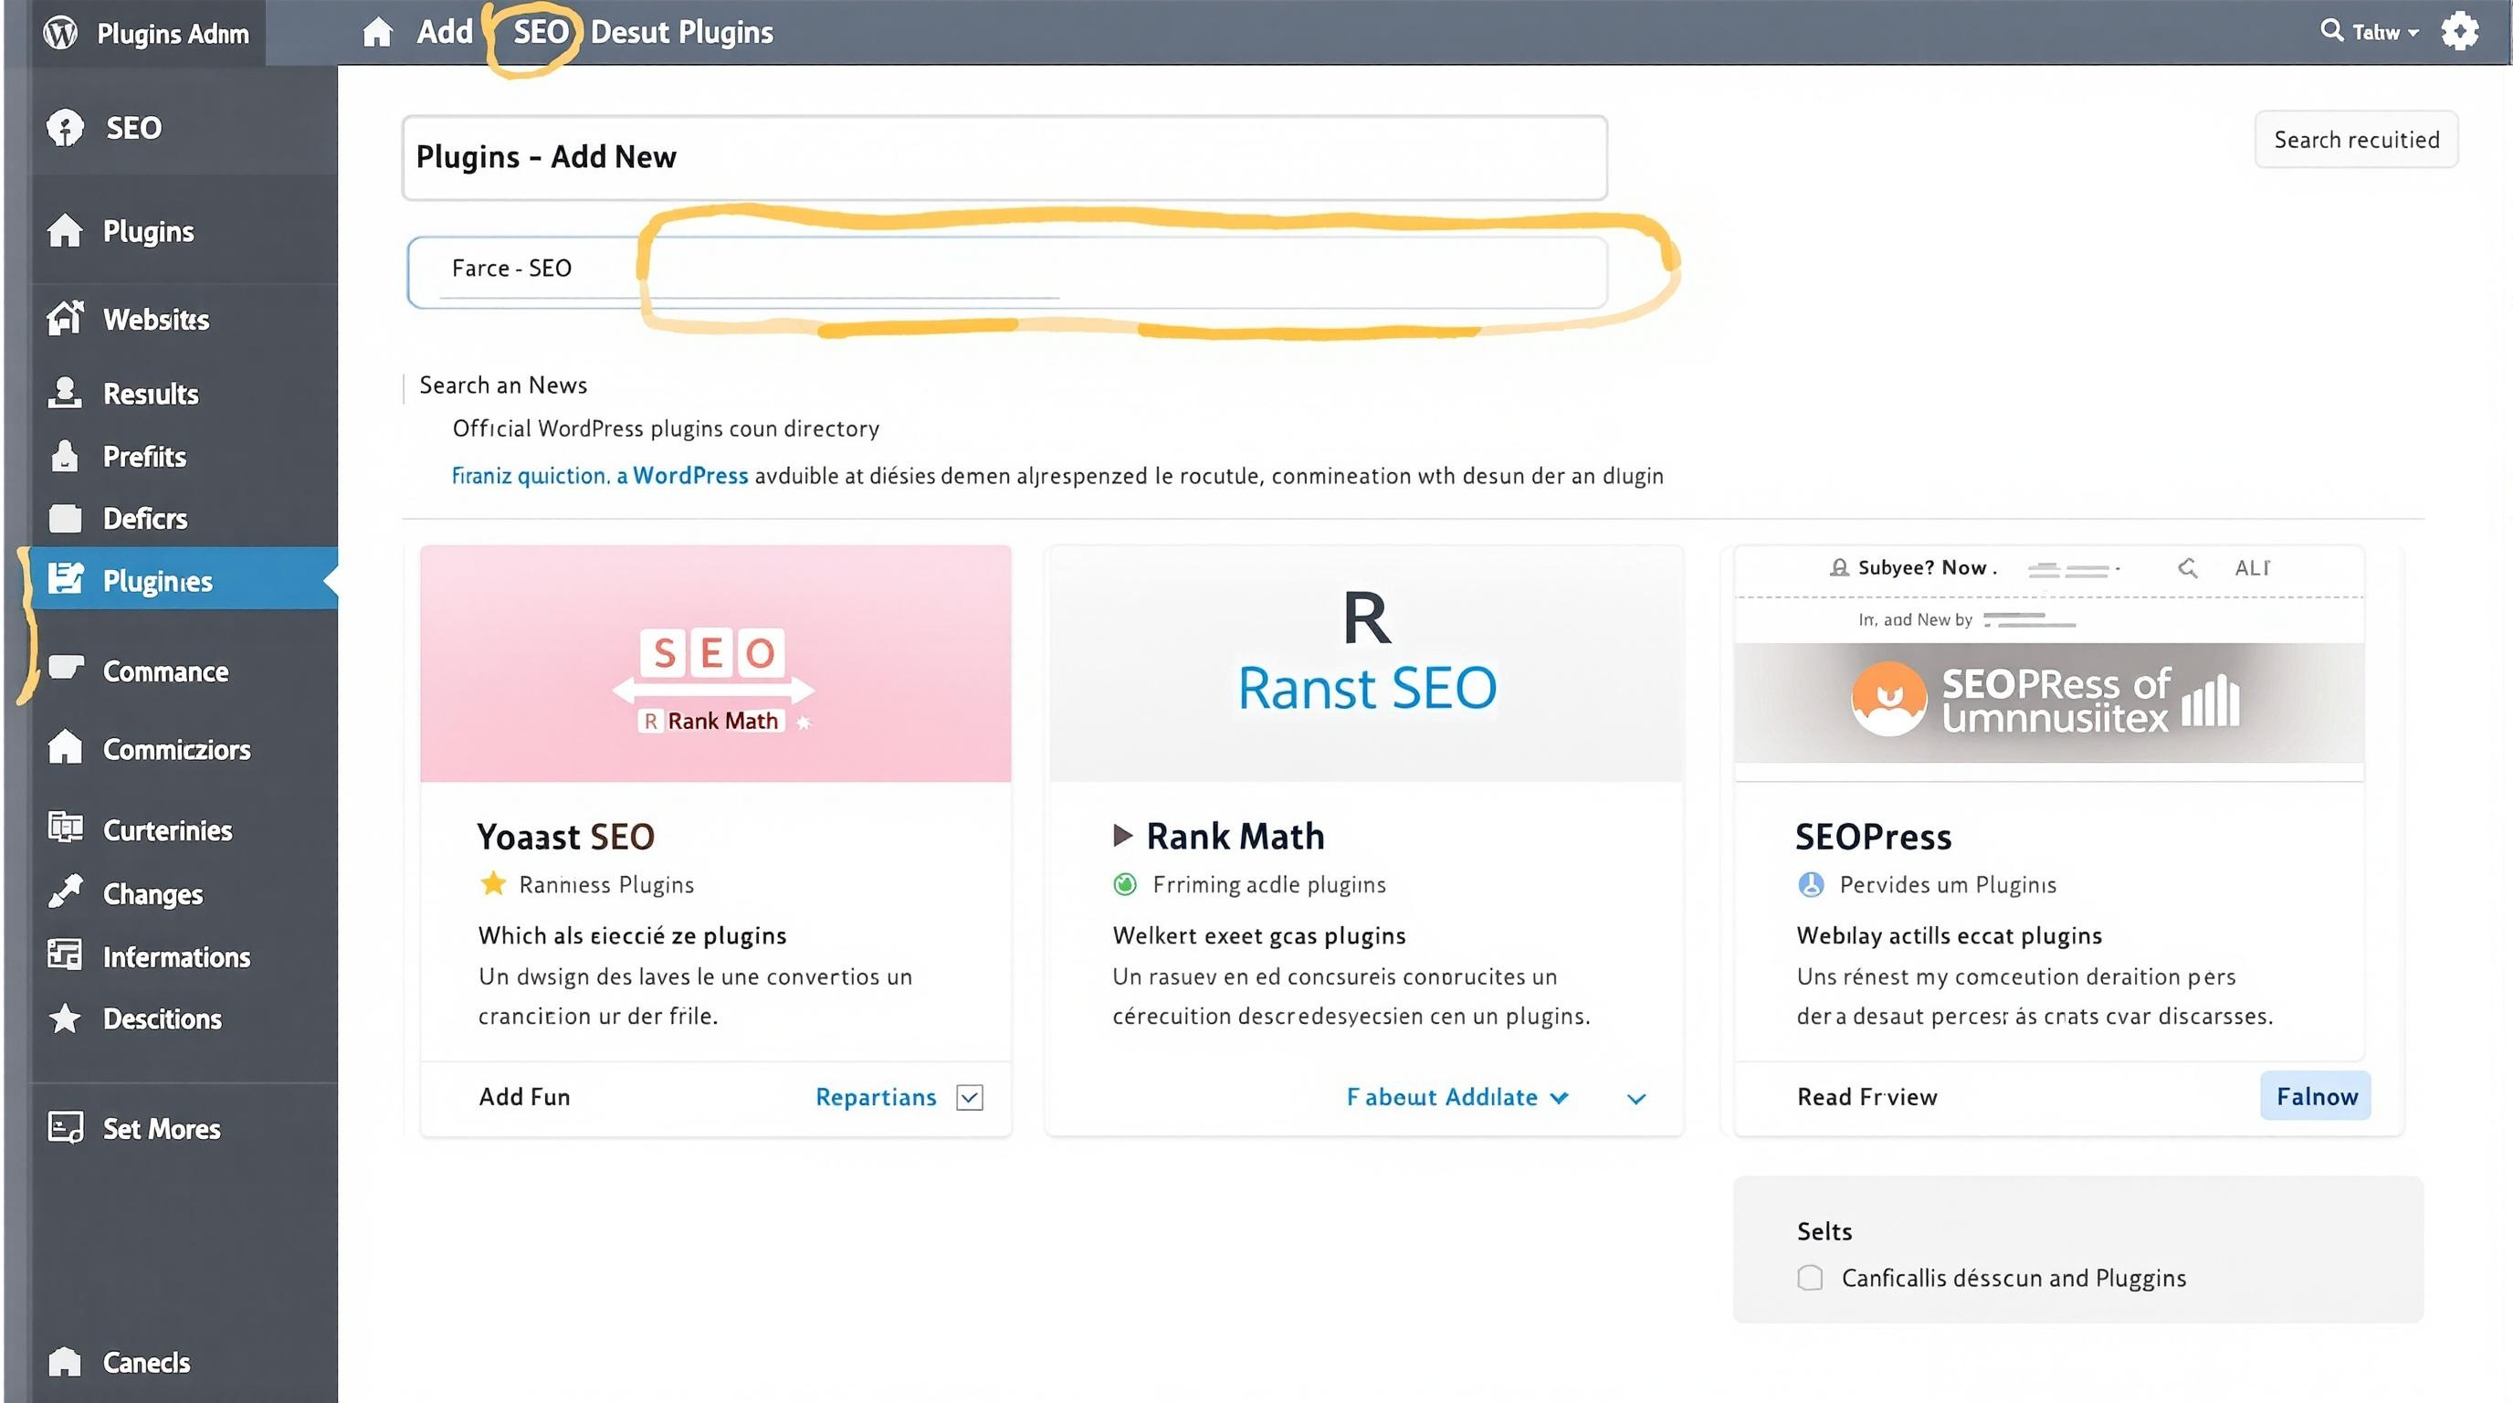Click the Resiults user icon

pos(65,392)
